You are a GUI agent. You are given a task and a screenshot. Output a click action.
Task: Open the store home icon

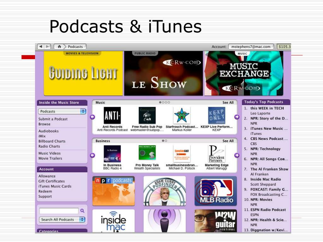[x=59, y=47]
